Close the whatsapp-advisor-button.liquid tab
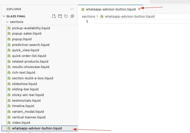Viewport: 190px width, 133px height. point(139,9)
